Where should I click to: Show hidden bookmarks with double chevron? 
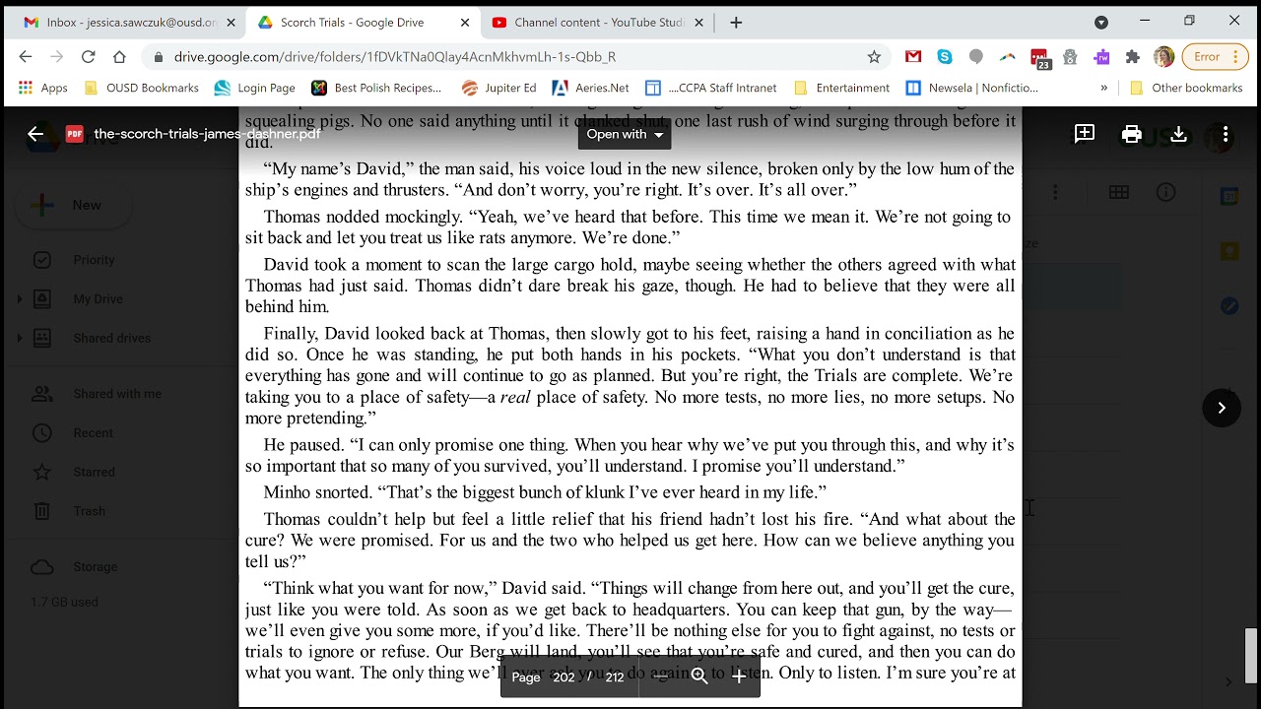[1103, 88]
